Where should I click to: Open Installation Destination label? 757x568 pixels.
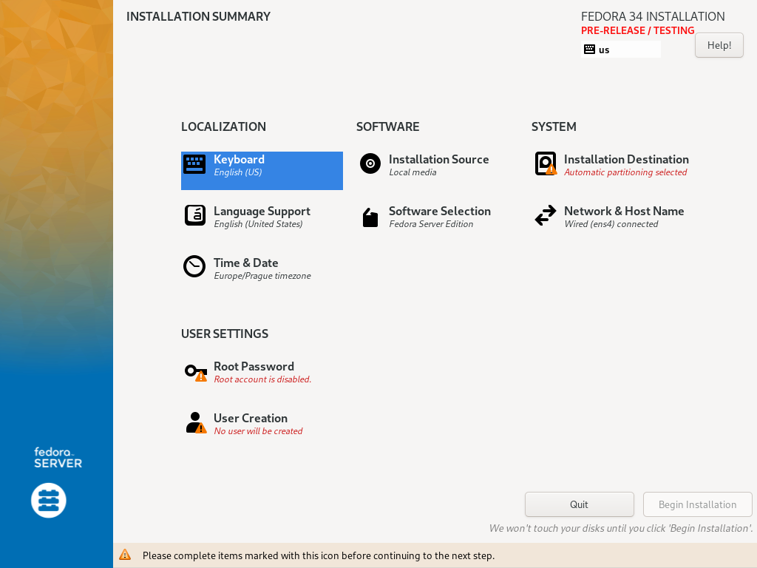626,160
